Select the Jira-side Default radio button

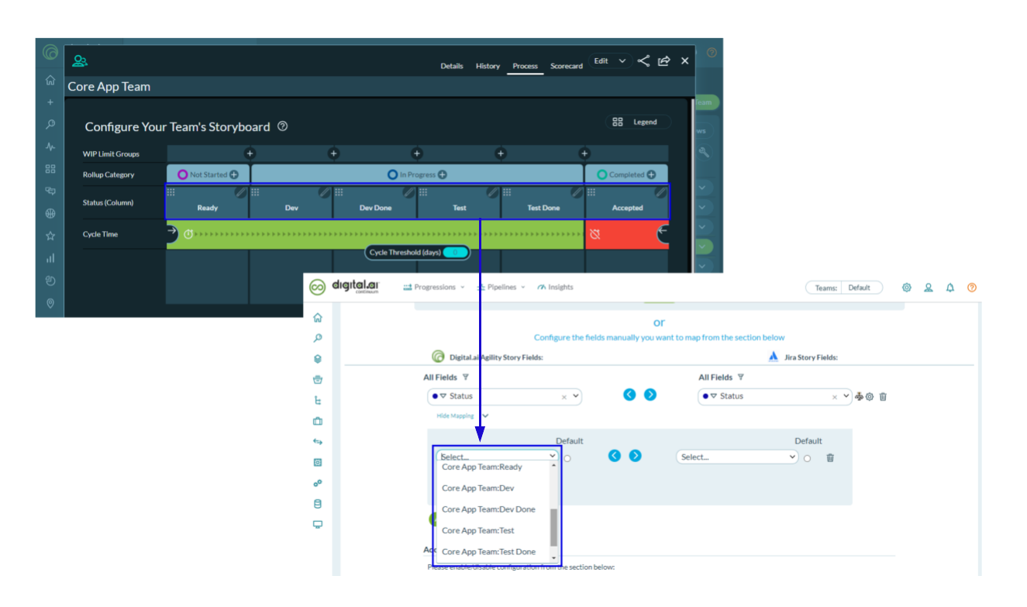(x=807, y=458)
